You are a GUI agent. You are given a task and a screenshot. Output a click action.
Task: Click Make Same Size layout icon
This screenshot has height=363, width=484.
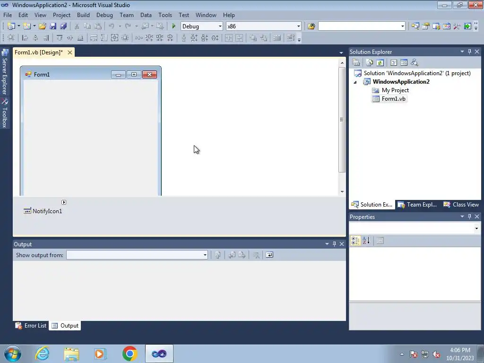point(114,38)
